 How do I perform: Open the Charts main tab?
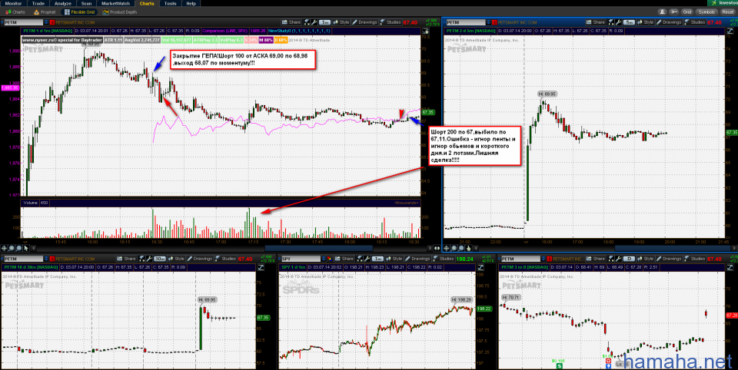146,4
